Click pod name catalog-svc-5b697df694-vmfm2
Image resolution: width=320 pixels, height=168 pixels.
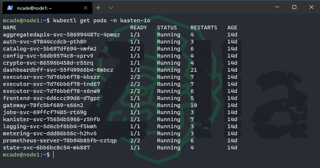coord(50,49)
